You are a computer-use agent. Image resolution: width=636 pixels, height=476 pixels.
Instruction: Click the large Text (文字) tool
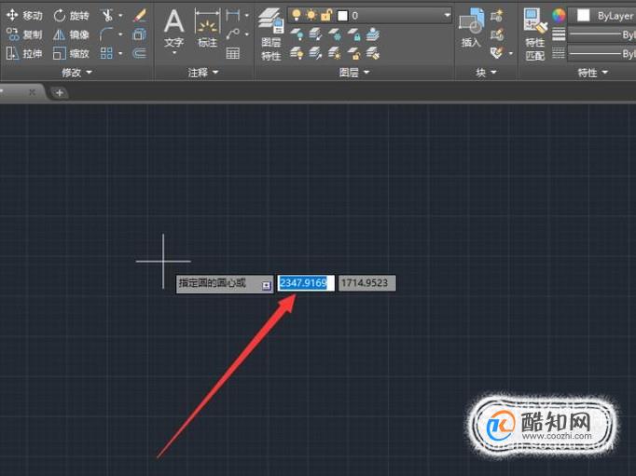pos(174,28)
